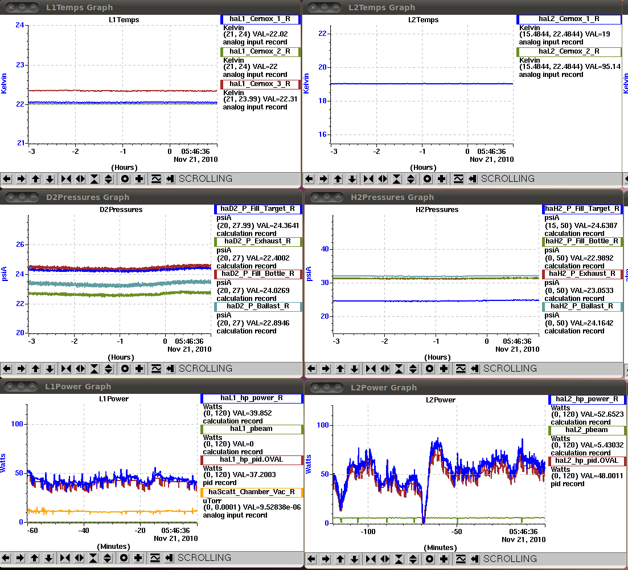
Task: Click L2Temps vertical outward-triangles zoom icon
Action: [411, 179]
